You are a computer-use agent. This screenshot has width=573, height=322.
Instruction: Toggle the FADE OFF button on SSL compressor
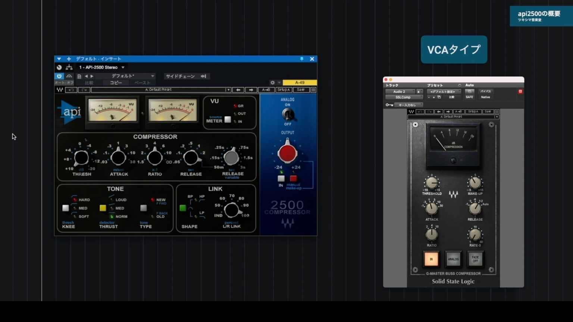pyautogui.click(x=475, y=259)
